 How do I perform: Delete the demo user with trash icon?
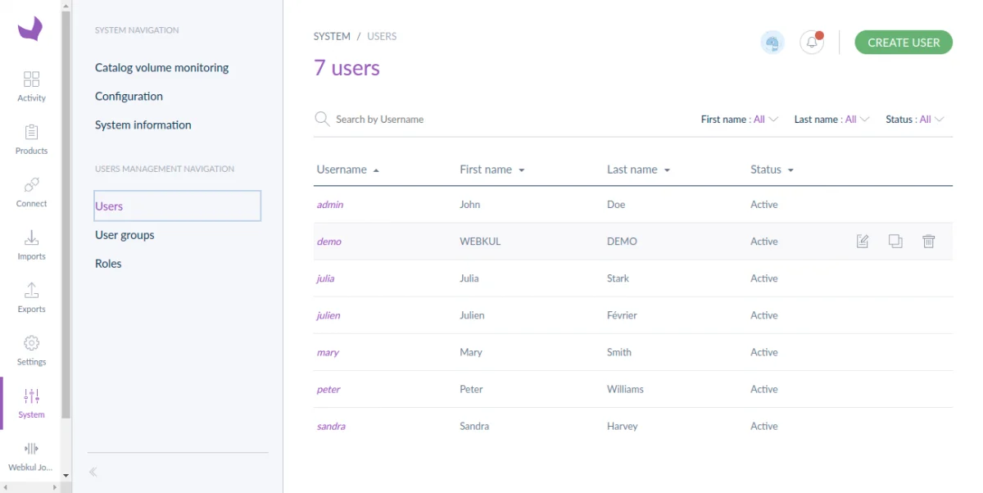tap(929, 241)
